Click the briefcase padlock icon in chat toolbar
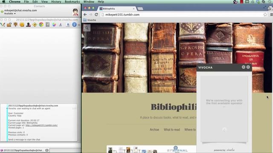 pos(9,25)
